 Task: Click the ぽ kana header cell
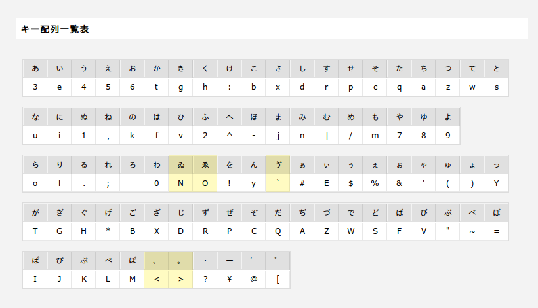click(x=133, y=261)
